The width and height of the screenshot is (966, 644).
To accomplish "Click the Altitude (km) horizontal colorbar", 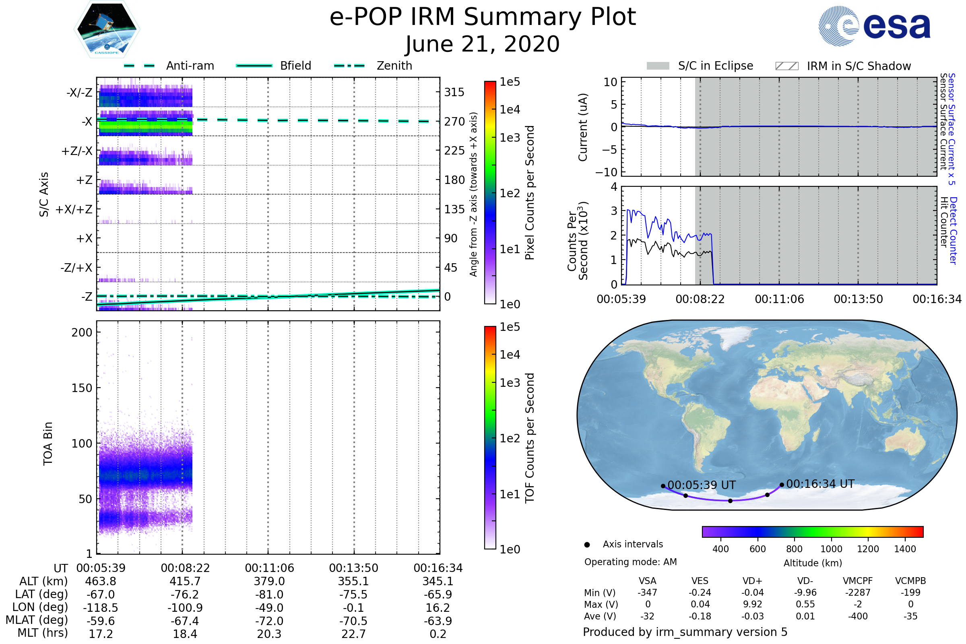I will point(812,532).
